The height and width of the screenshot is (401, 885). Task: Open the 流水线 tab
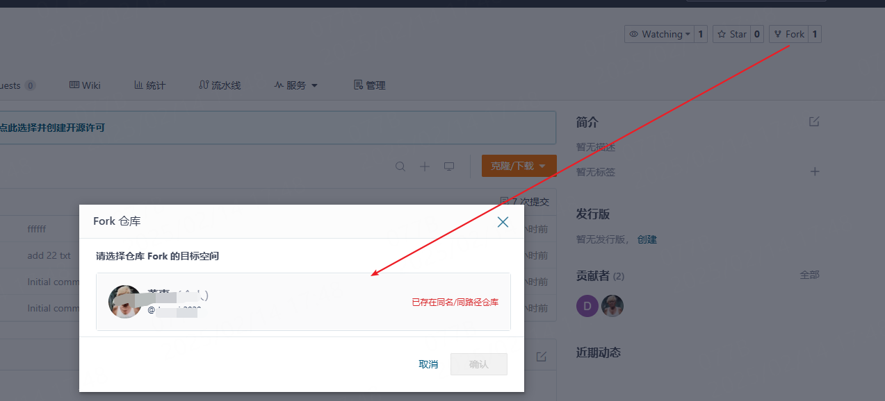pyautogui.click(x=220, y=85)
